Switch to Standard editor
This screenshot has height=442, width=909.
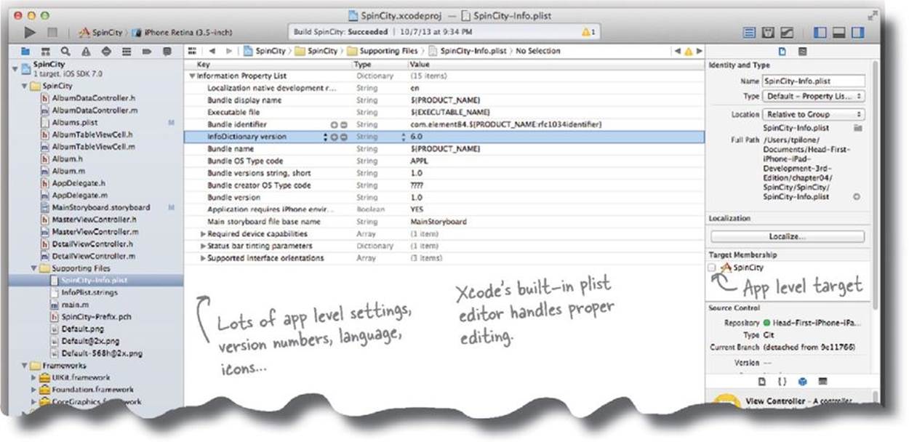pyautogui.click(x=750, y=33)
